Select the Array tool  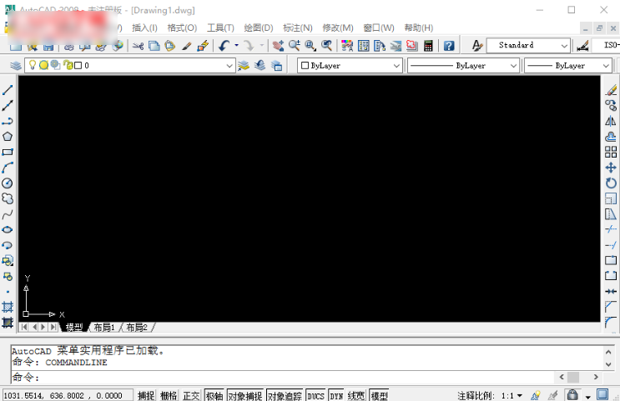pyautogui.click(x=611, y=152)
